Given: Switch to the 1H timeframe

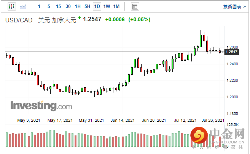Looking at the screenshot, I should (x=78, y=6).
